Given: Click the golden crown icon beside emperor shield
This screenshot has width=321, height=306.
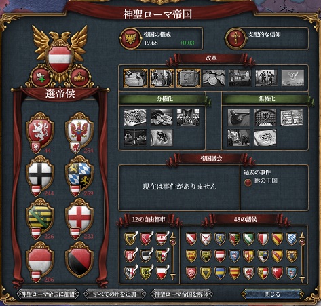Looking at the screenshot, I should [79, 77].
